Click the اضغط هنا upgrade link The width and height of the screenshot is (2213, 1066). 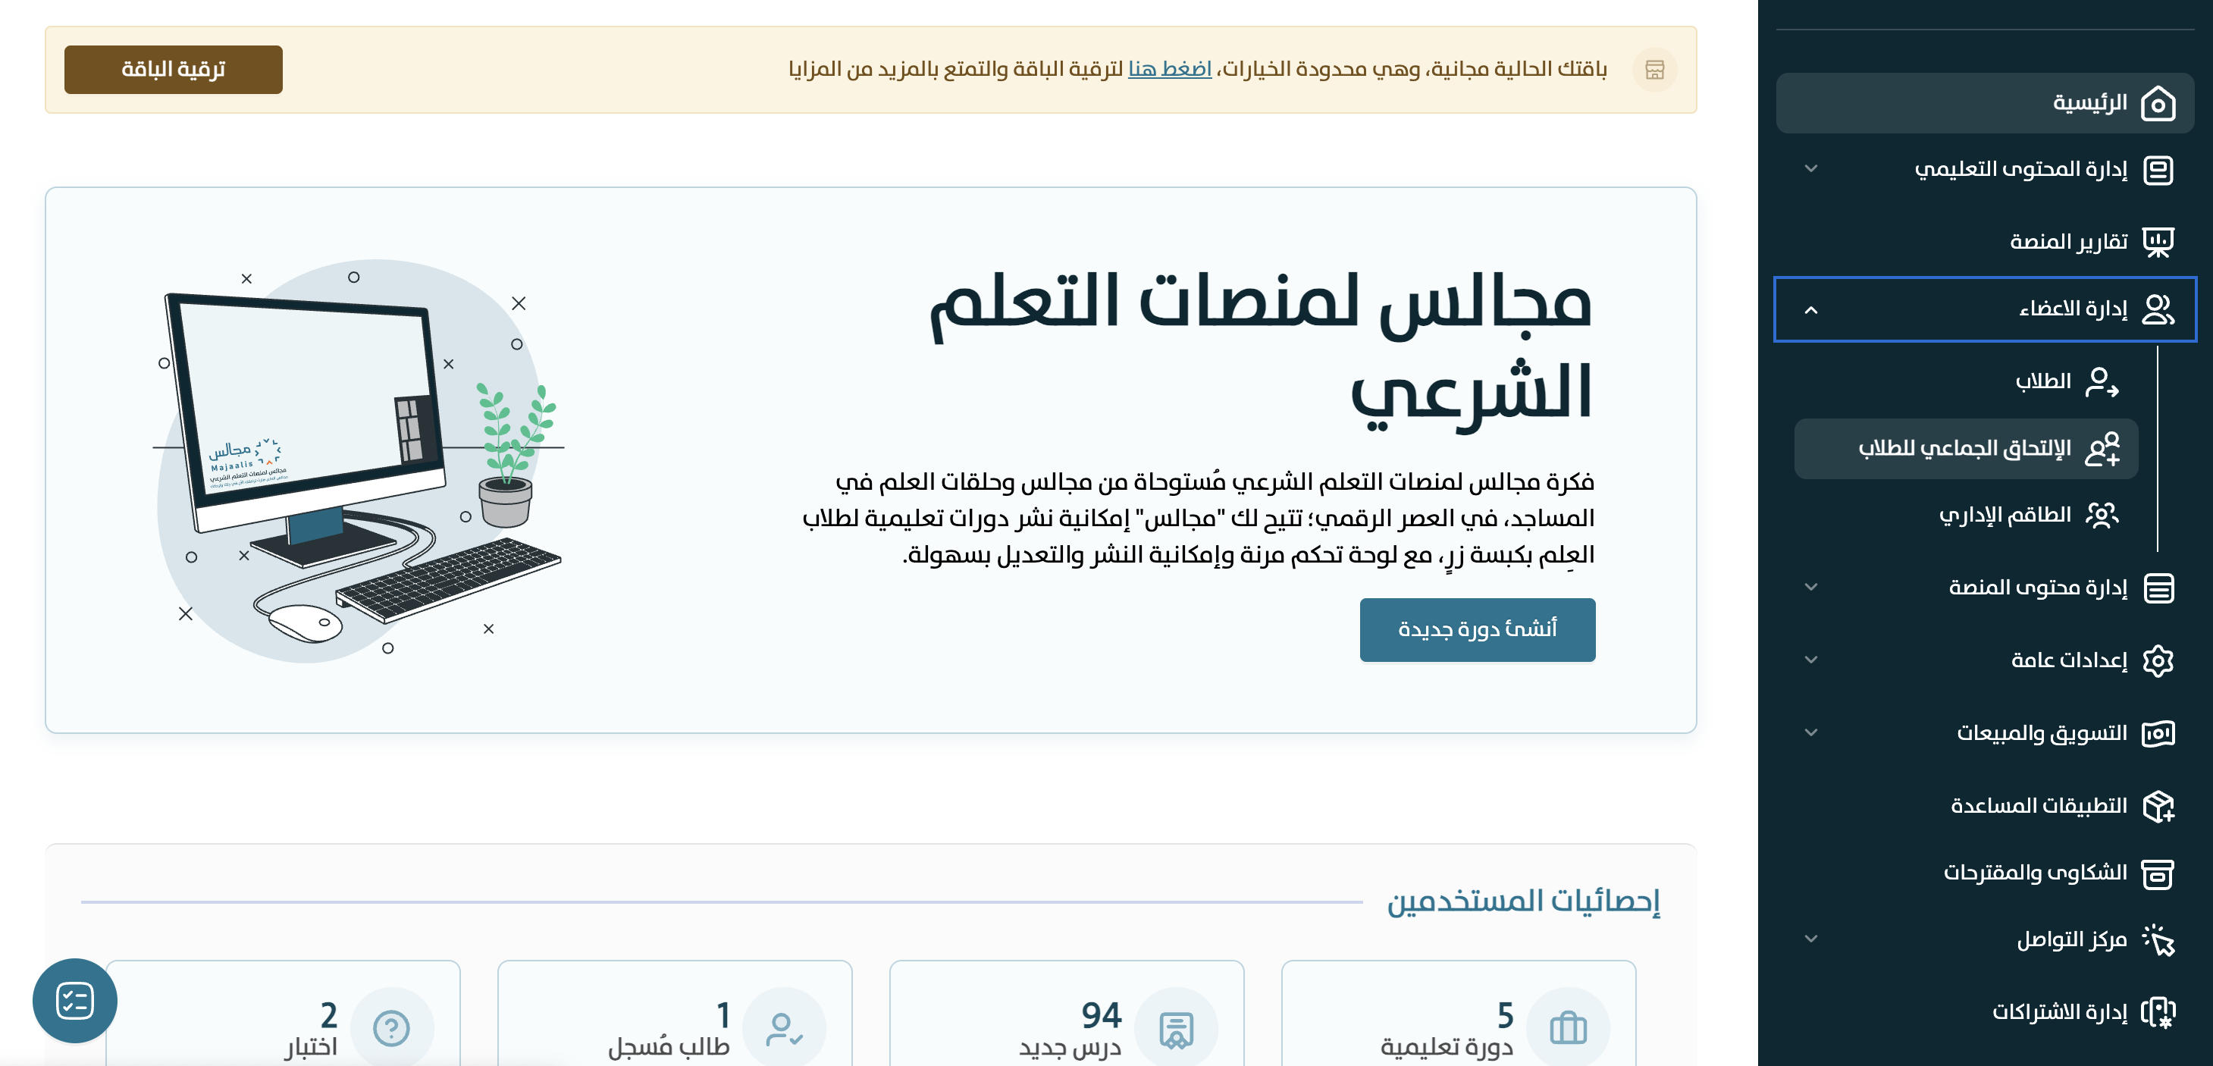pyautogui.click(x=1169, y=69)
